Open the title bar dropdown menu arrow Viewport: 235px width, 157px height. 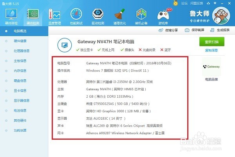pyautogui.click(x=215, y=3)
